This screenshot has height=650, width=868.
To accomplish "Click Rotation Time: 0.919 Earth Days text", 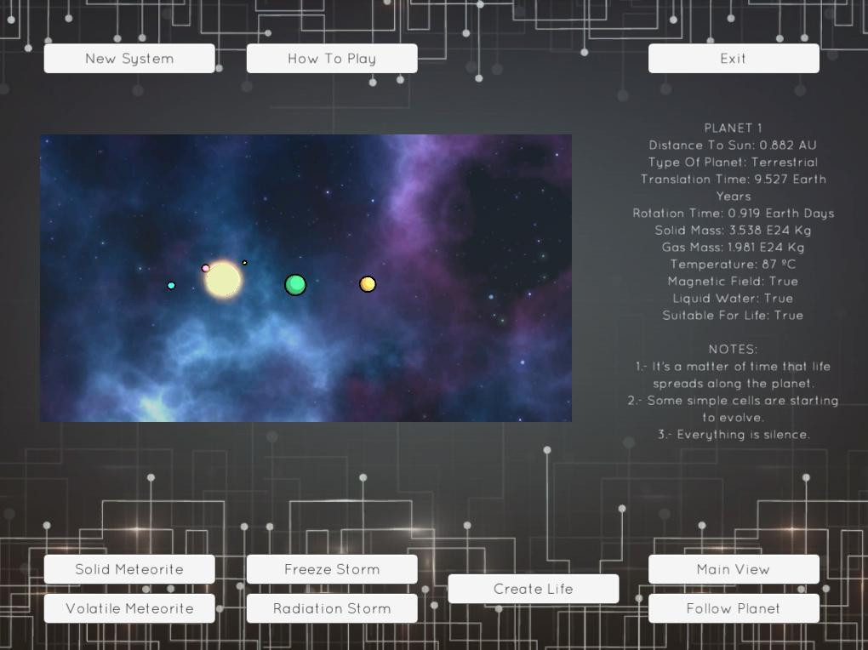I will point(733,214).
